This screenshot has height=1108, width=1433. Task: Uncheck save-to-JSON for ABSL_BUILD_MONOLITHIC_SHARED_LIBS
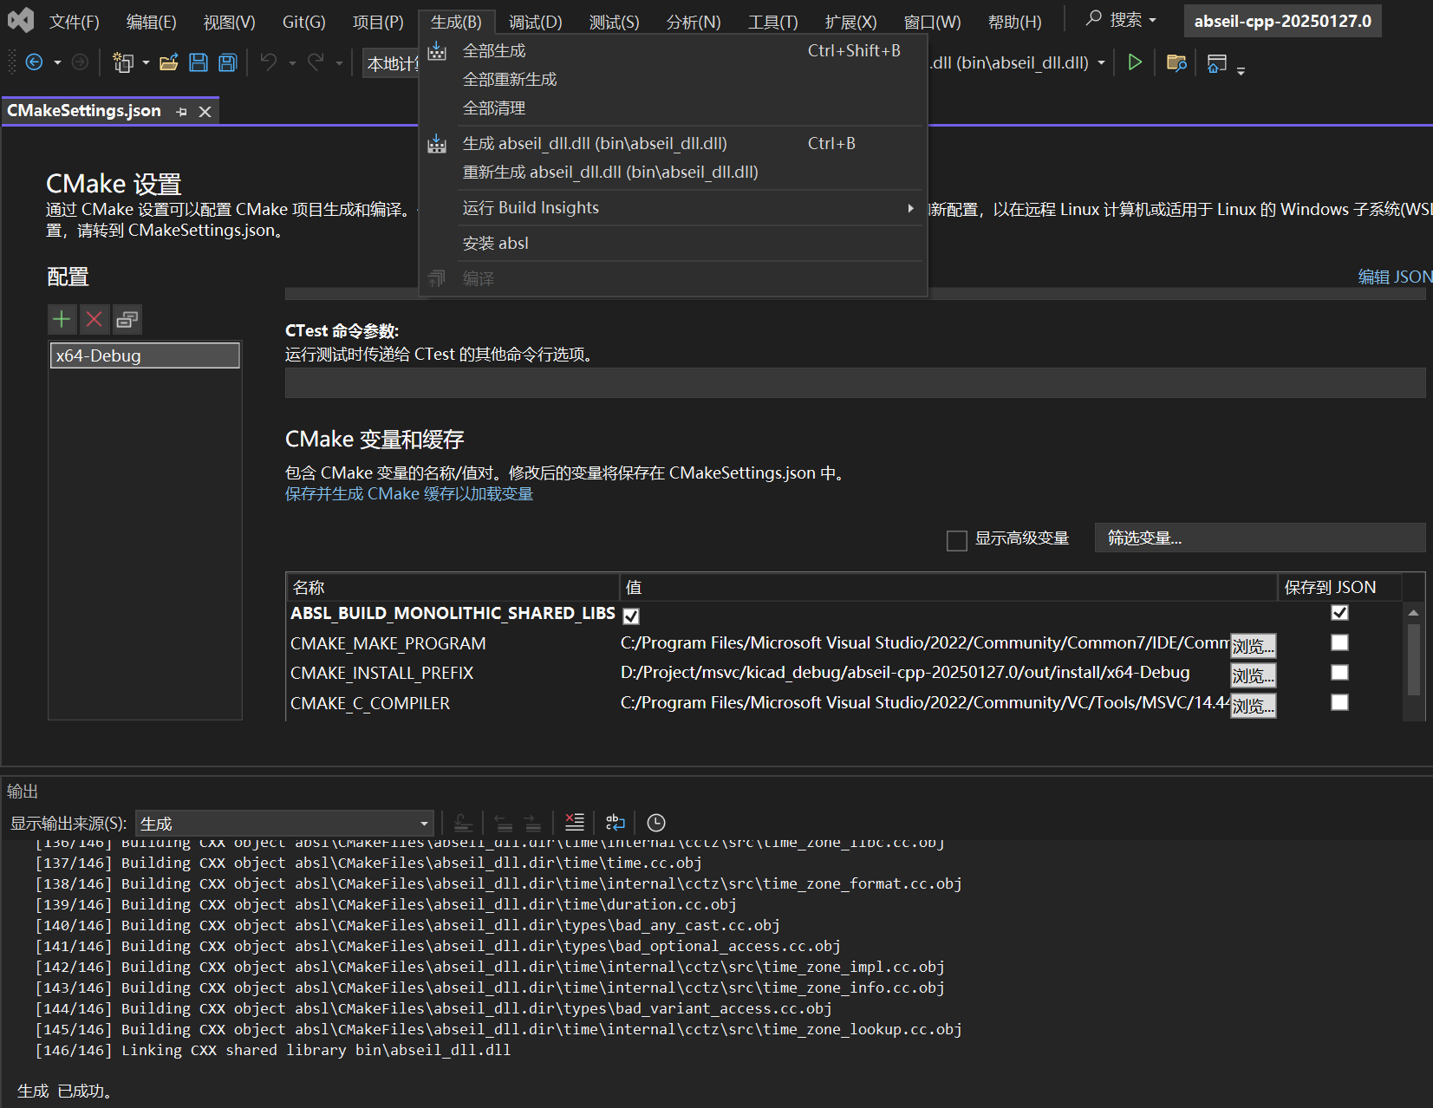pos(1339,613)
